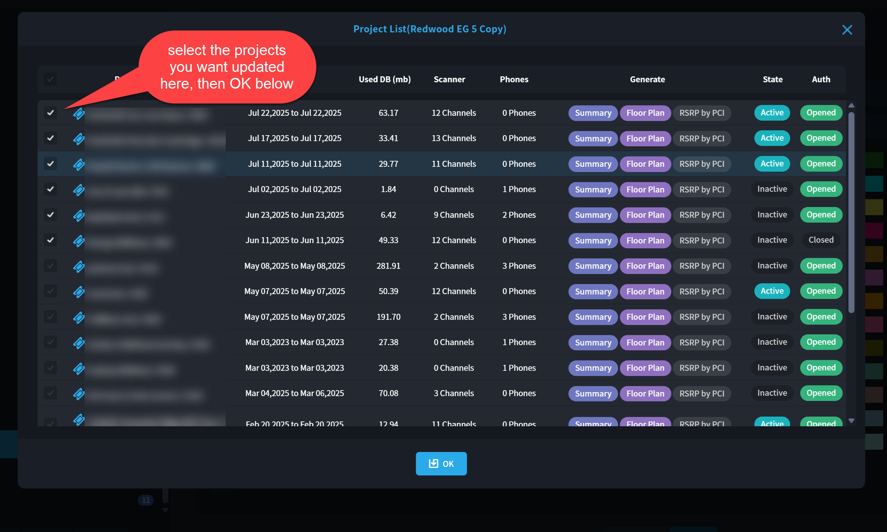Viewport: 887px width, 532px height.
Task: Check the May 08,2025 project checkbox
Action: [50, 266]
